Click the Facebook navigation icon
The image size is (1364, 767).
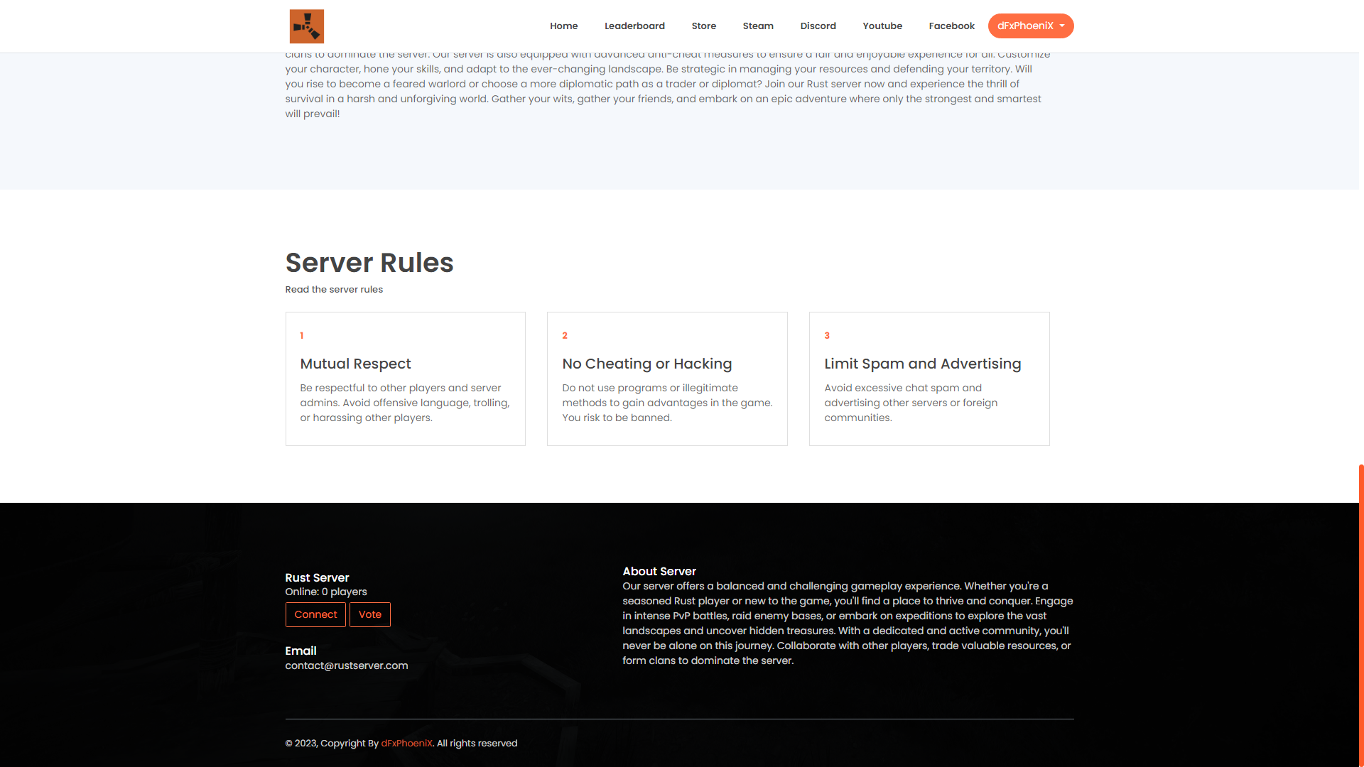[x=951, y=26]
